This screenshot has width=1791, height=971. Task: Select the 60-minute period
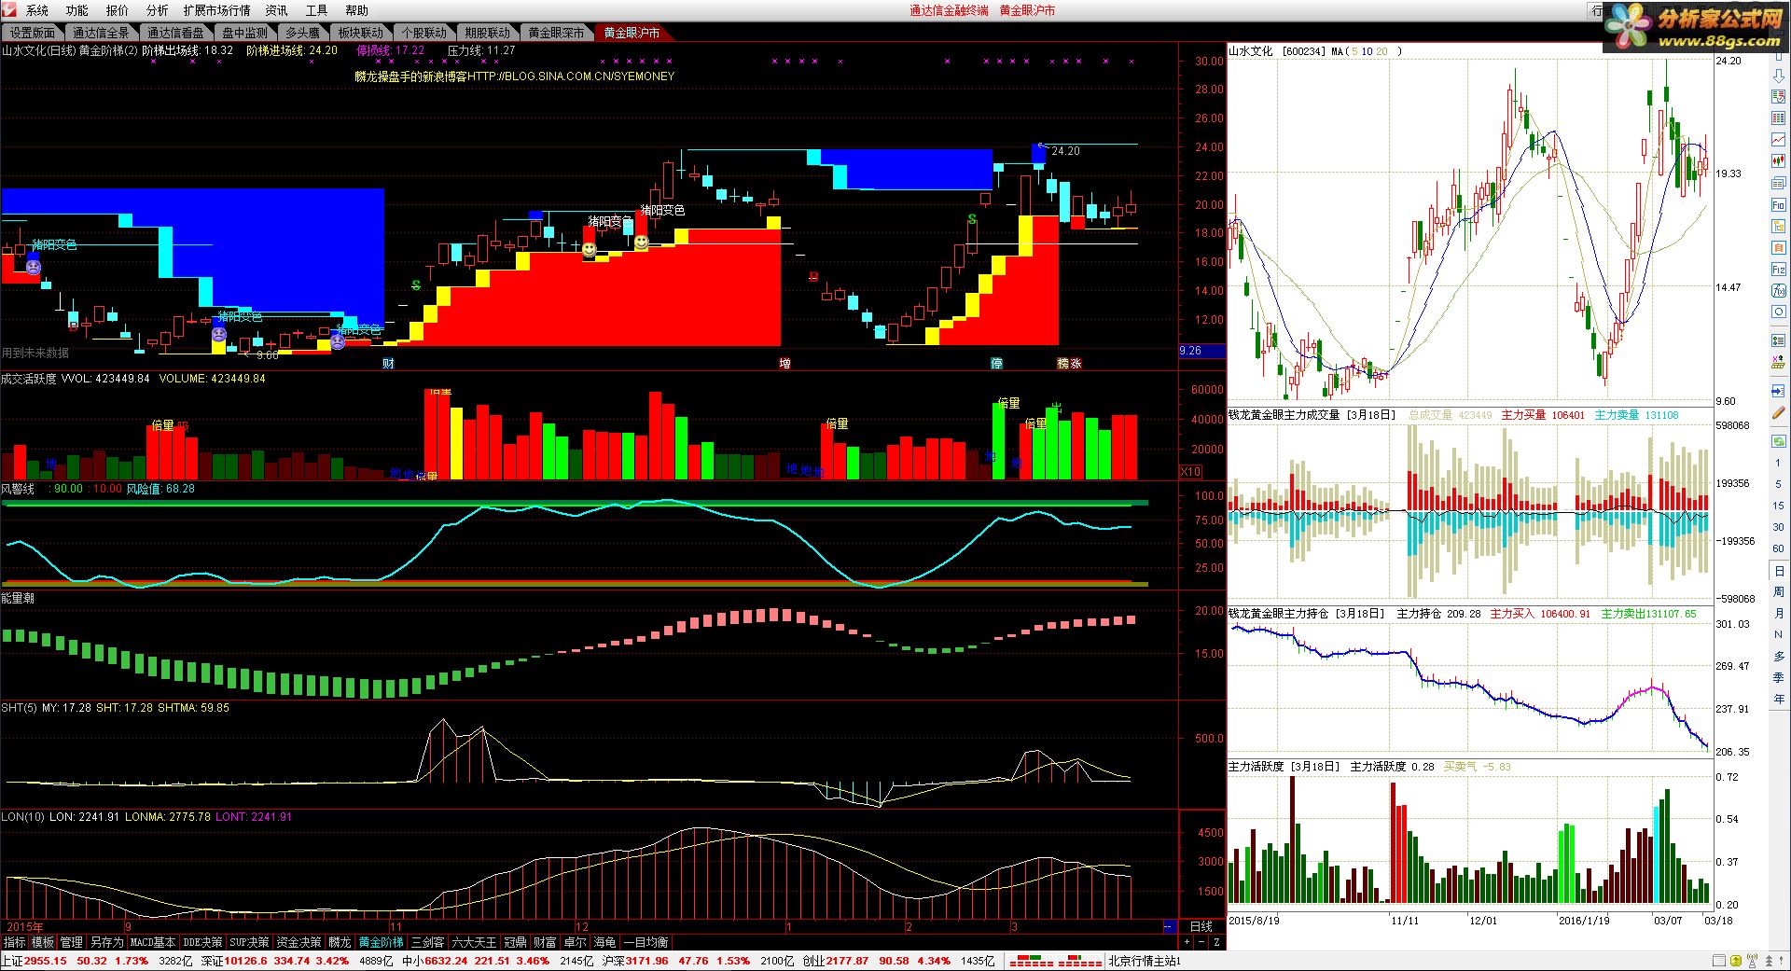click(x=1778, y=548)
